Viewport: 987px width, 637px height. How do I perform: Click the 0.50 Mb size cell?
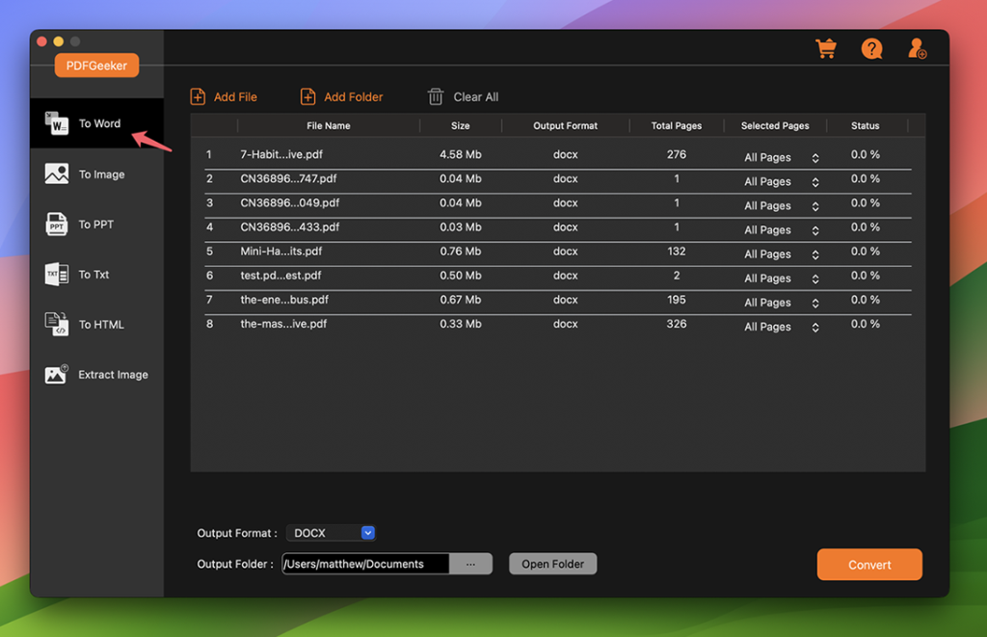(460, 276)
